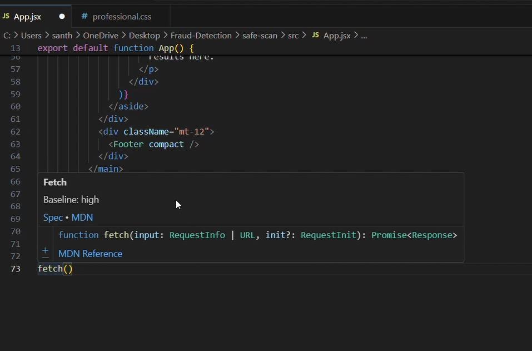Select the OneDrive breadcrumb segment

(101, 36)
